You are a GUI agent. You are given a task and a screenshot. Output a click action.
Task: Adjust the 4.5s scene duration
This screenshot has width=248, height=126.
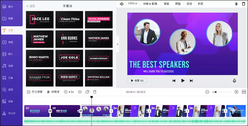pyautogui.click(x=69, y=92)
